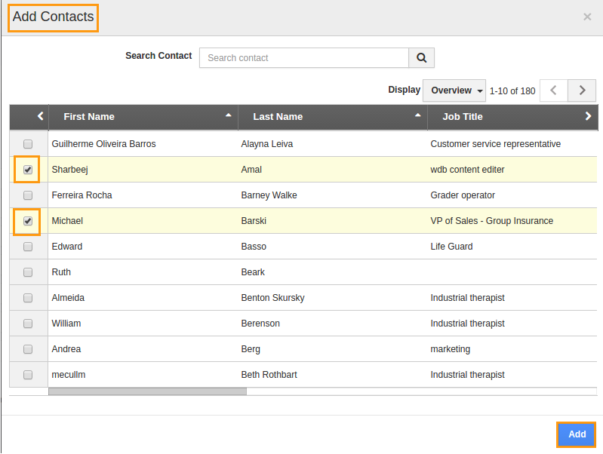Sort by Last Name using its arrow
Image resolution: width=603 pixels, height=454 pixels.
(418, 115)
